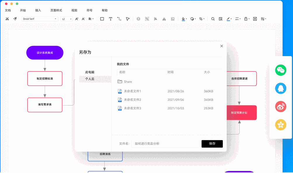Click the 保存 button
293x173 pixels.
212,143
